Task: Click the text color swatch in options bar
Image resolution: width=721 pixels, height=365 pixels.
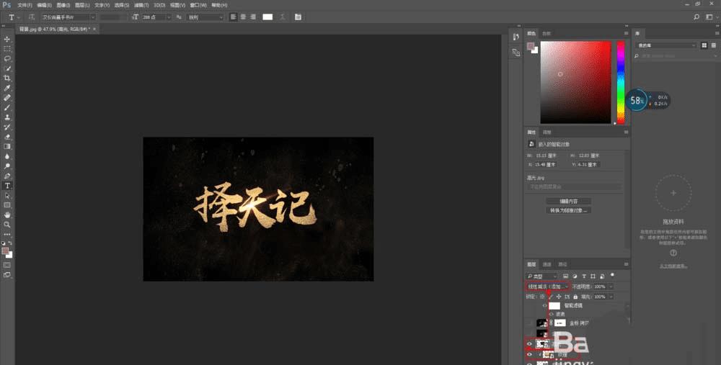Action: [x=267, y=17]
